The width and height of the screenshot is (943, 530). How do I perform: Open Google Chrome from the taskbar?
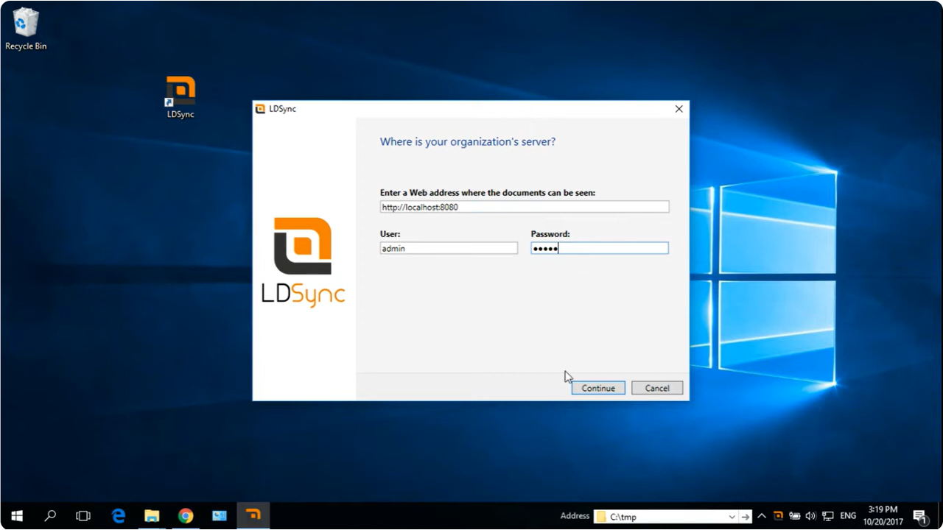186,515
